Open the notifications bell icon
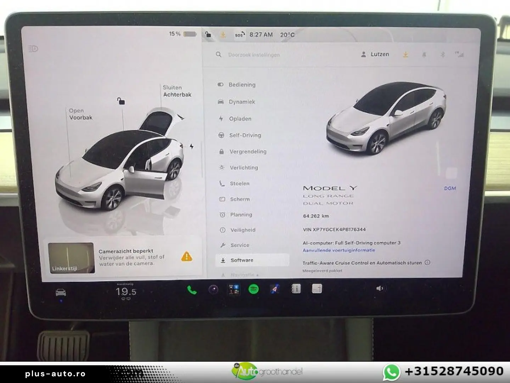 point(424,55)
